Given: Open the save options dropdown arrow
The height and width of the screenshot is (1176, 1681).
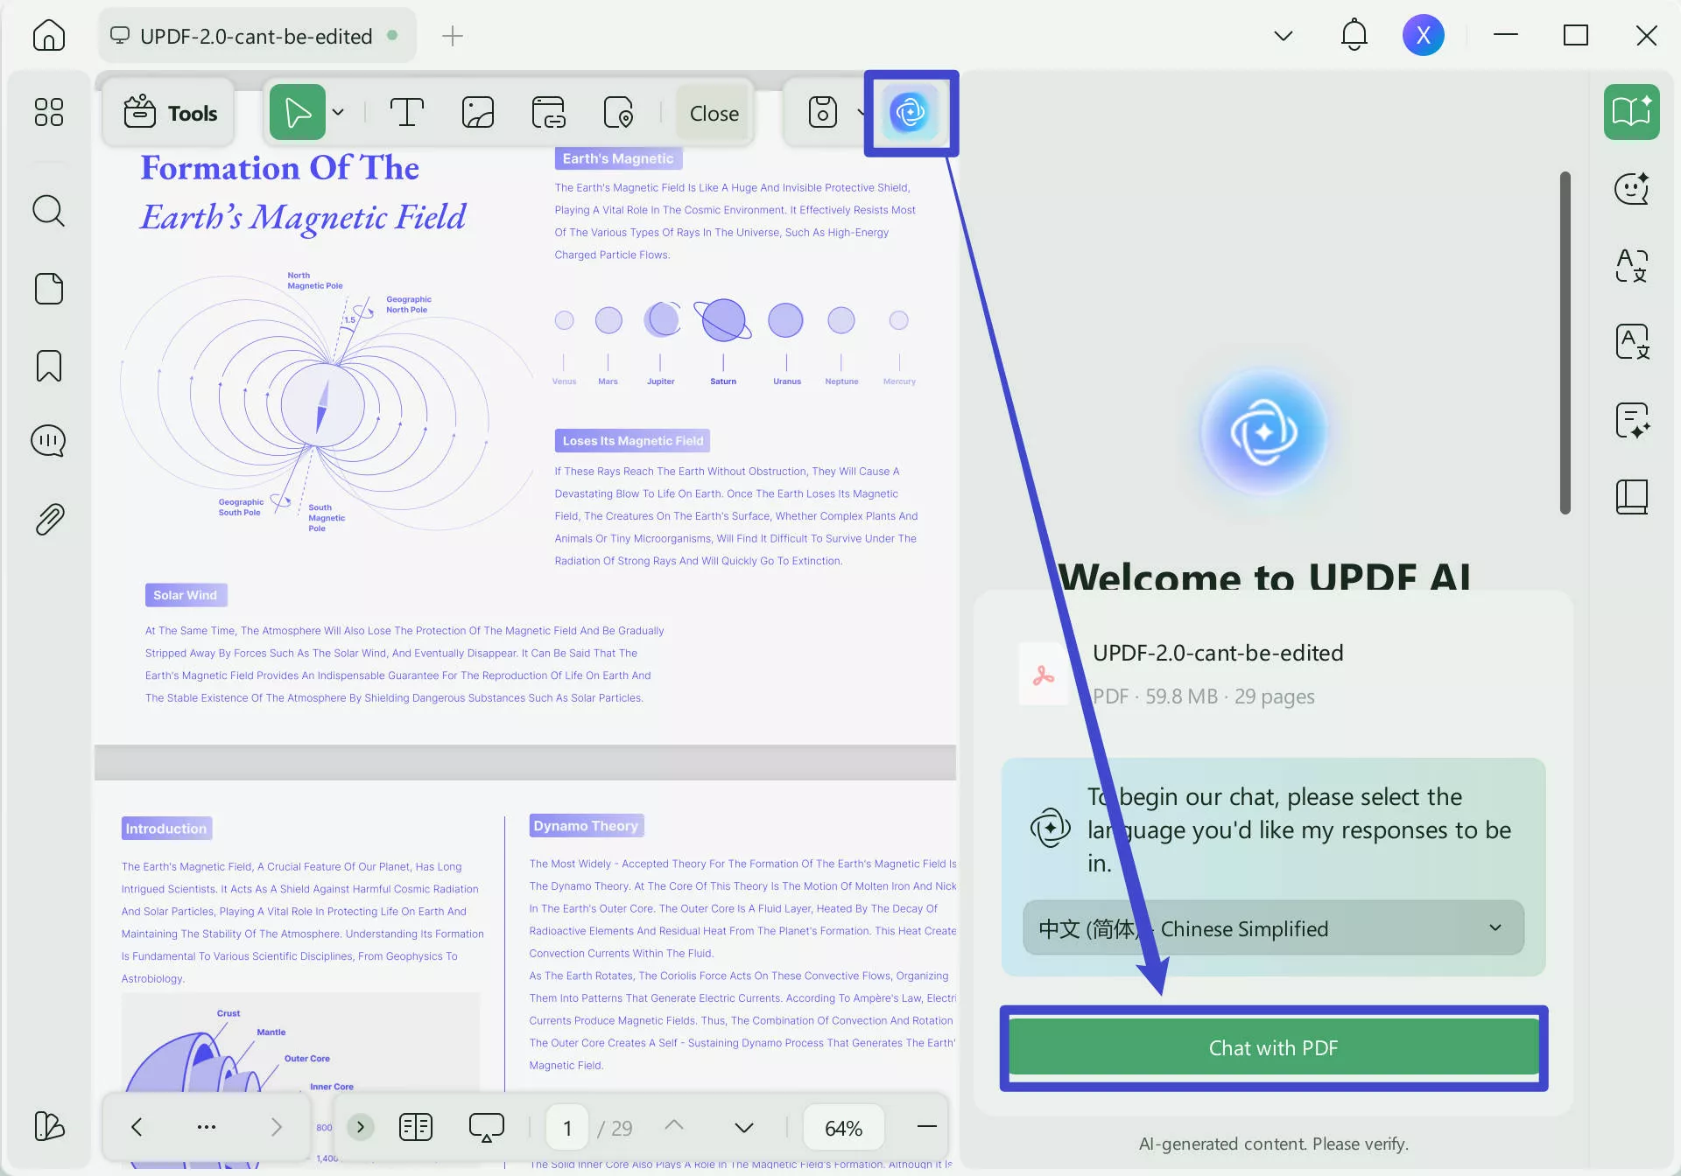Looking at the screenshot, I should click(860, 112).
